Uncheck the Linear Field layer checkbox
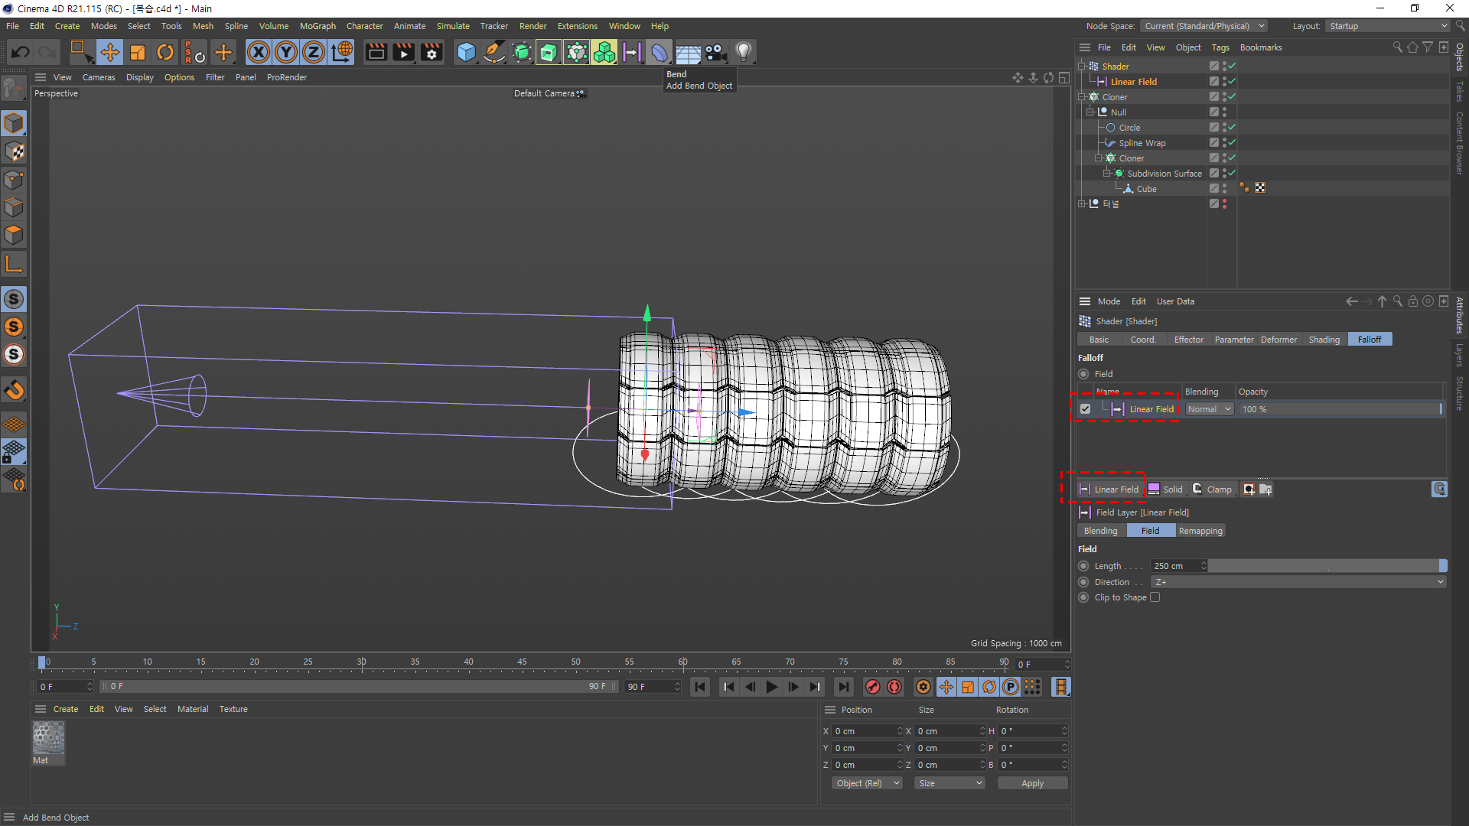Screen dimensions: 1469x826 (1085, 409)
